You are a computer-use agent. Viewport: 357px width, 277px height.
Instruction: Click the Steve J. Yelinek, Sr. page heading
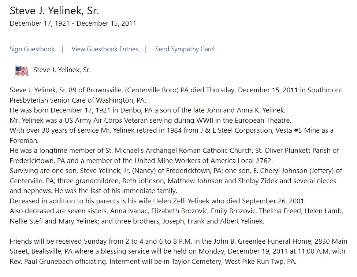54,11
